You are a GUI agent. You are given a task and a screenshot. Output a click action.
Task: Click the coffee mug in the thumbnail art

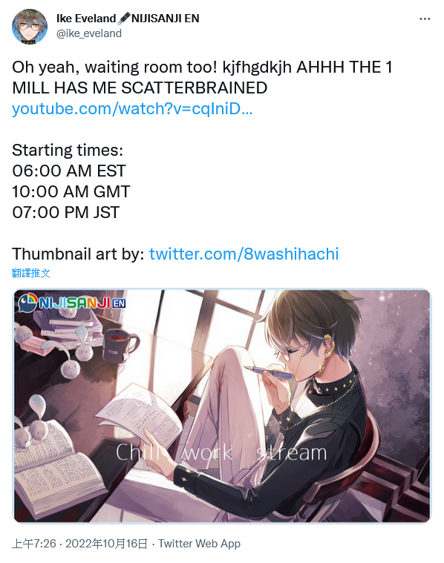click(x=120, y=347)
